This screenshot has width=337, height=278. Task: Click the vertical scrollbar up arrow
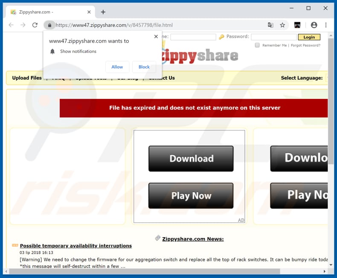[x=331, y=35]
